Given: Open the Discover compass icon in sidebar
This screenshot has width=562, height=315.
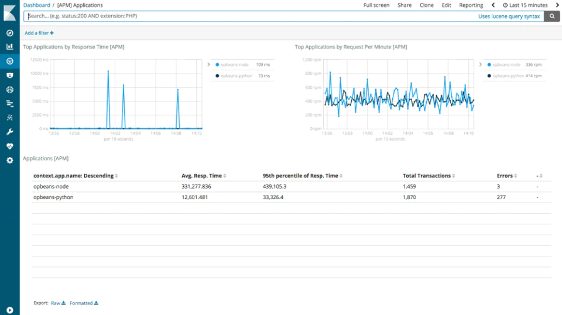Looking at the screenshot, I should click(x=10, y=33).
